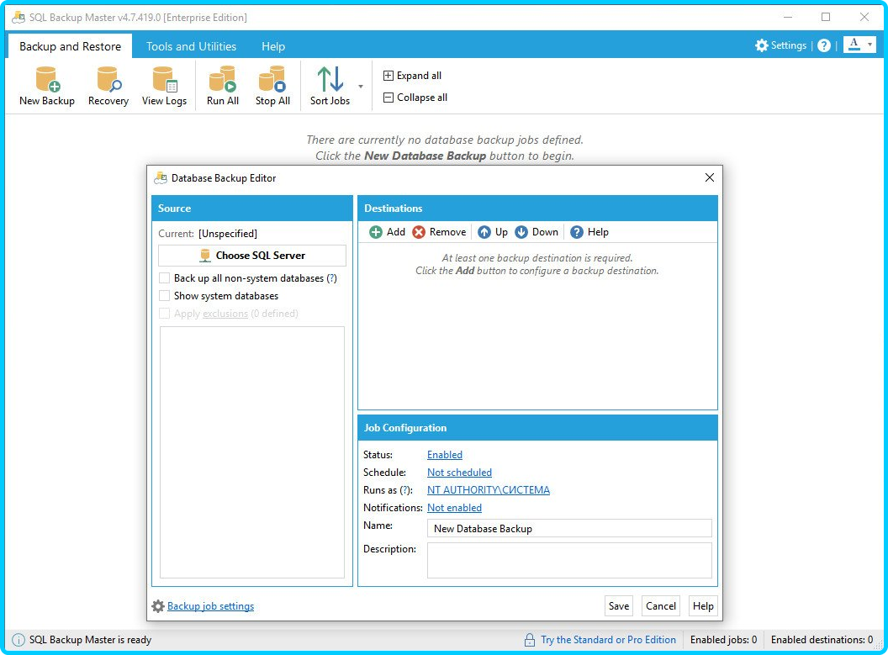Move destination Down

(x=536, y=232)
